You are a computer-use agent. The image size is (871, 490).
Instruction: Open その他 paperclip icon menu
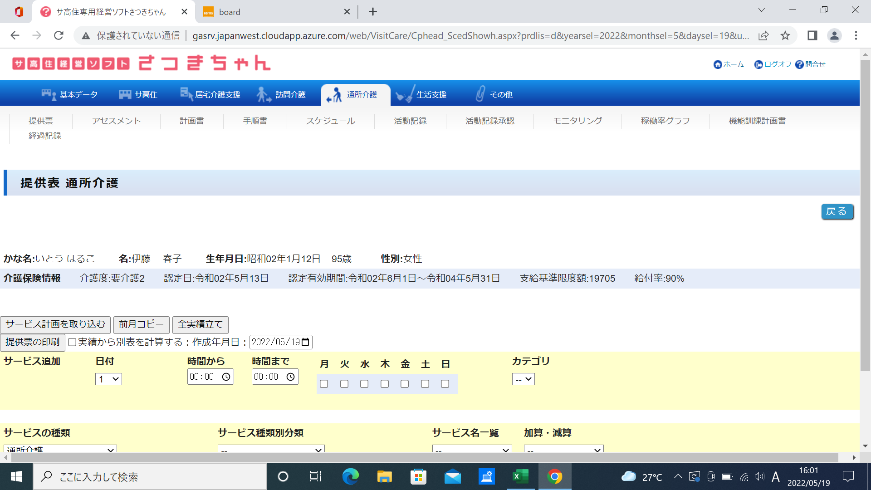(x=494, y=94)
